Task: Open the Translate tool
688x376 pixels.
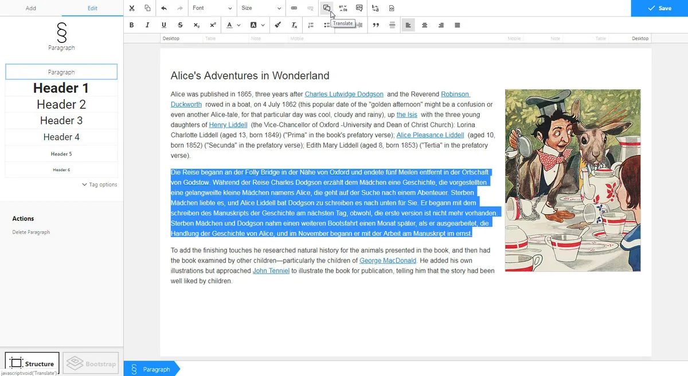Action: click(327, 7)
